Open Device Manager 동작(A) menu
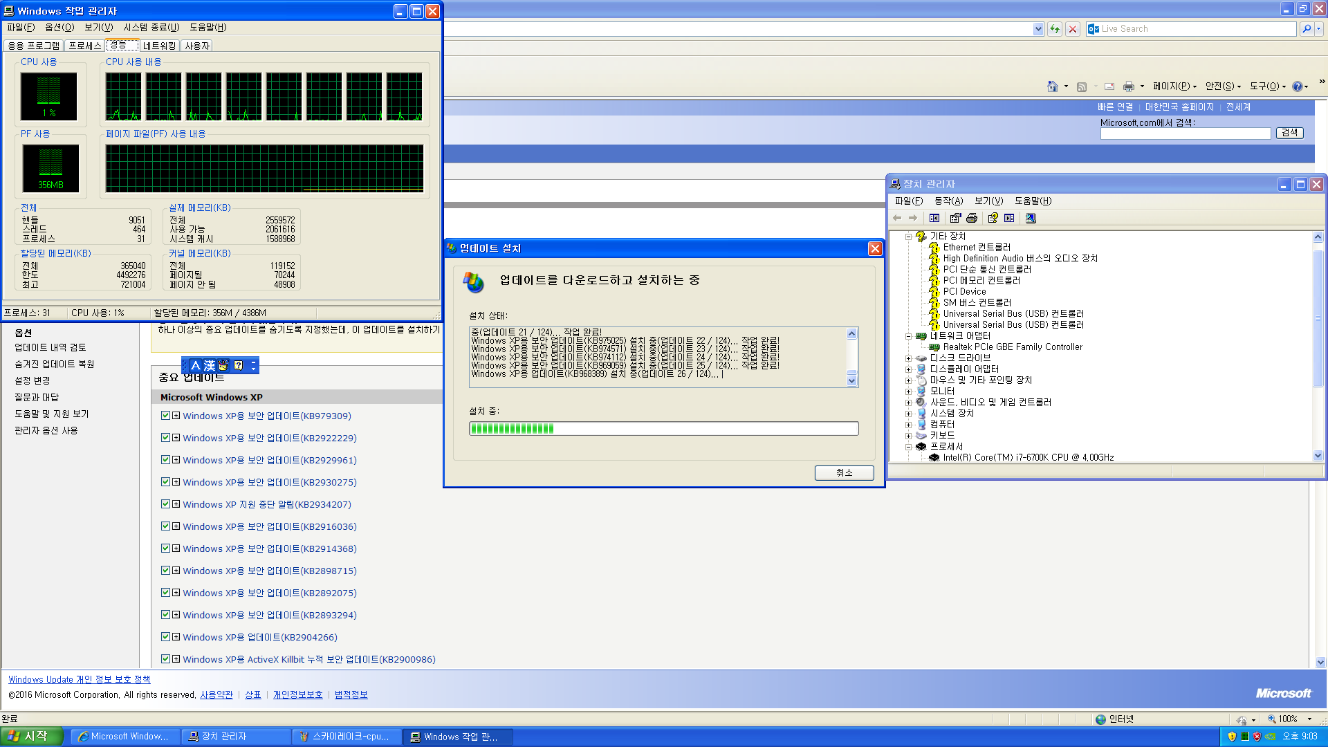Viewport: 1328px width, 747px height. click(948, 201)
